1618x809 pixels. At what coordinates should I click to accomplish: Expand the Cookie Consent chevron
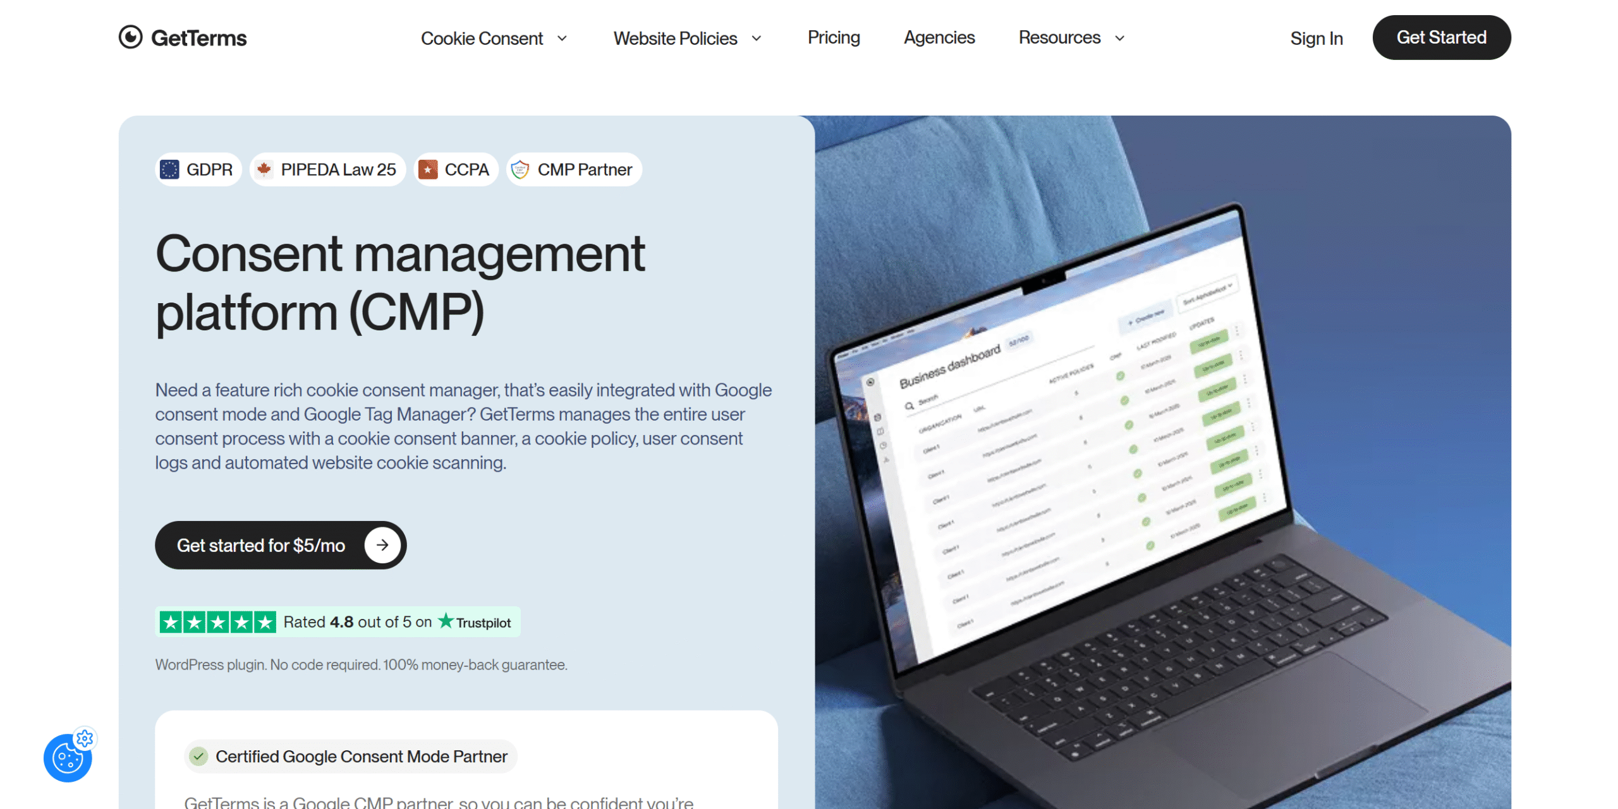click(x=562, y=39)
